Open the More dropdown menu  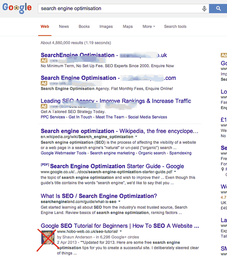(149, 26)
